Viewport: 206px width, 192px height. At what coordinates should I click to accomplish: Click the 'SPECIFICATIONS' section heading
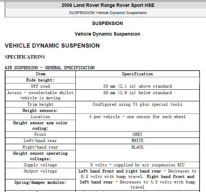click(x=25, y=57)
